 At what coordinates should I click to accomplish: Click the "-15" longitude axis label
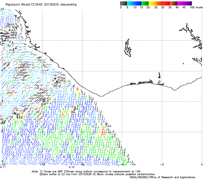tap(2, 164)
